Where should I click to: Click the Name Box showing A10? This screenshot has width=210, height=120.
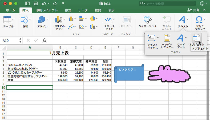[10, 41]
